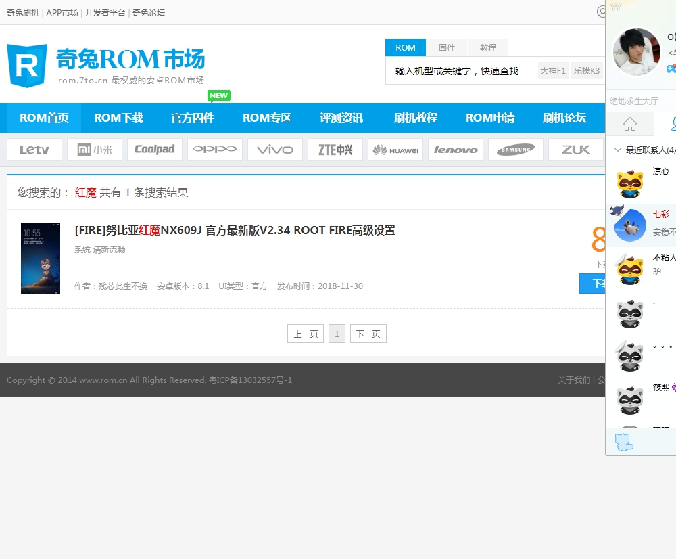676x559 pixels.
Task: Open the 努比亚红魔NX609J ROM title link
Action: [x=235, y=231]
